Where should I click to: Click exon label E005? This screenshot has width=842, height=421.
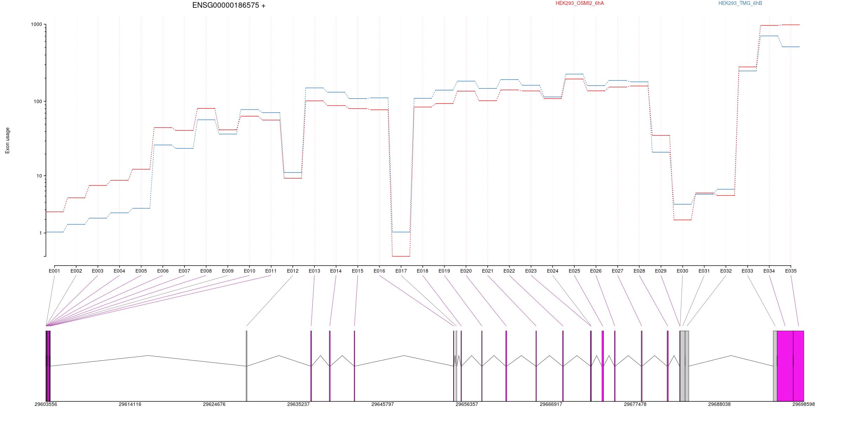(141, 271)
